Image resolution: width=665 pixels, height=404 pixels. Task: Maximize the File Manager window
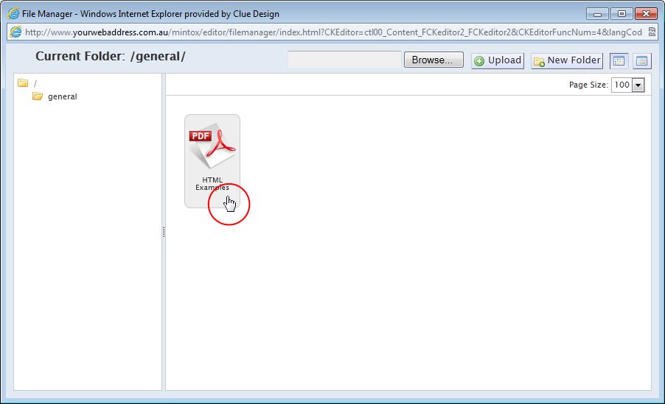click(622, 13)
